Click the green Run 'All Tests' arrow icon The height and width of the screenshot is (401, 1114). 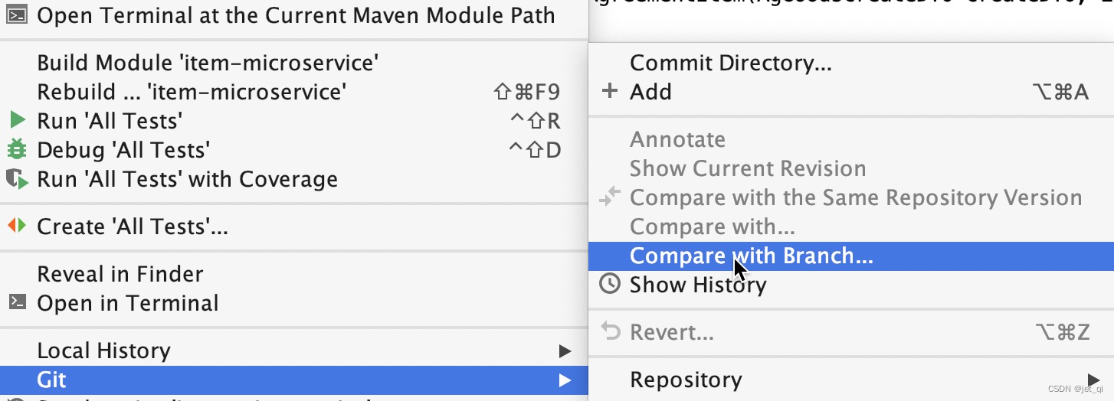18,120
